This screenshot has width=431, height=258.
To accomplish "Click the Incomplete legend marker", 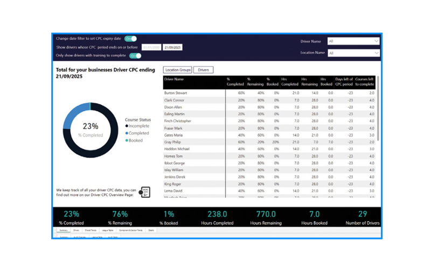I will pos(127,126).
